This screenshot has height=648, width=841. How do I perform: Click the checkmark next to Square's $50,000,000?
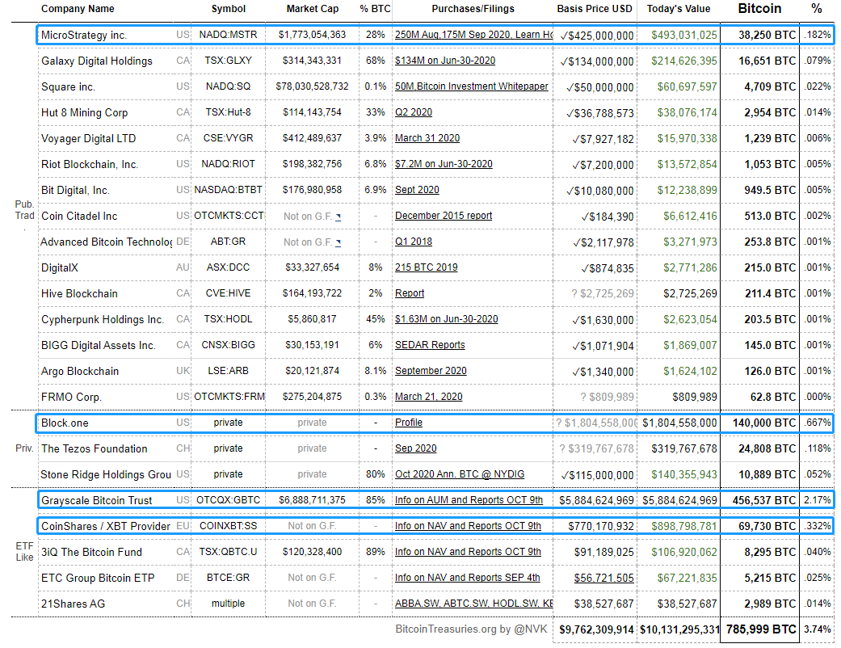tap(569, 86)
